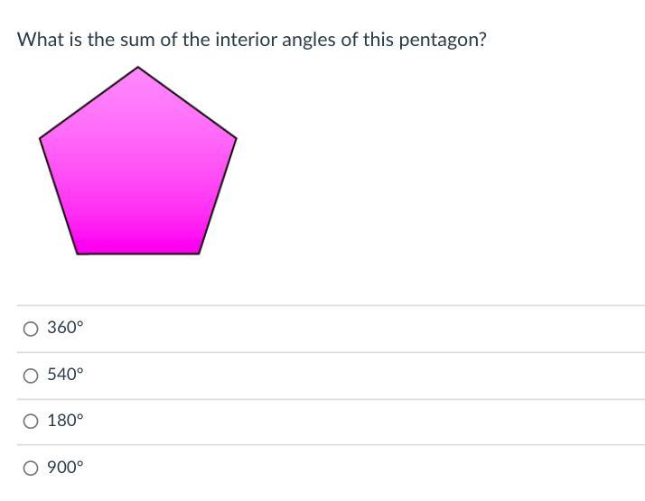Click the bottom-right corner of the pentagon
Screen dimensions: 645x501
point(198,253)
